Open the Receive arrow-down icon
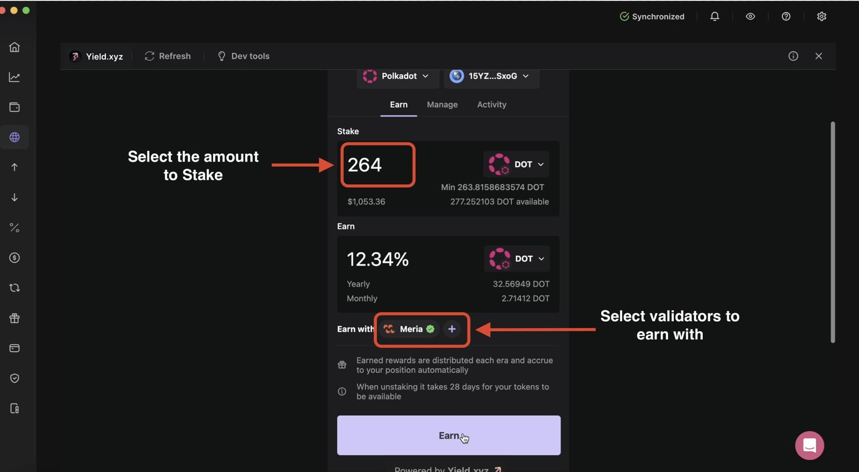Viewport: 859px width, 472px height. 14,197
